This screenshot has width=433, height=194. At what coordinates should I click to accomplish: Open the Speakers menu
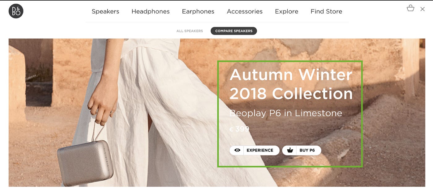[x=105, y=11]
